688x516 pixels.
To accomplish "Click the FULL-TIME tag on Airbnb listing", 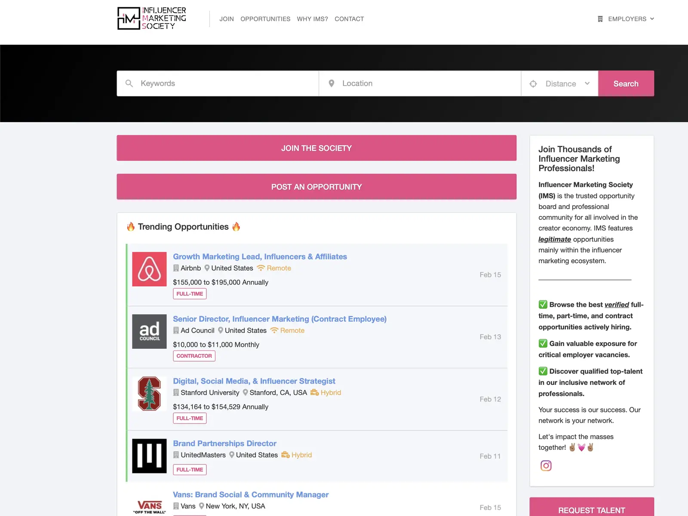I will tap(190, 294).
